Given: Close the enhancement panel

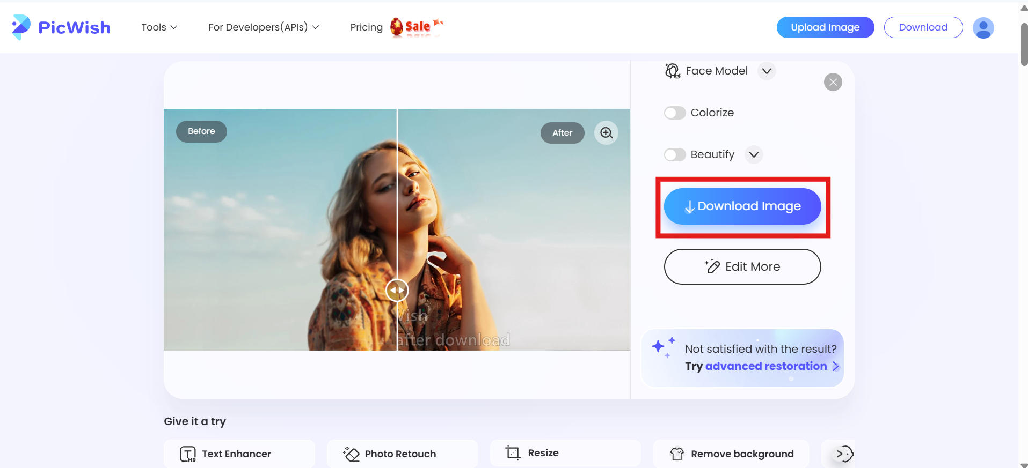Looking at the screenshot, I should pos(833,82).
